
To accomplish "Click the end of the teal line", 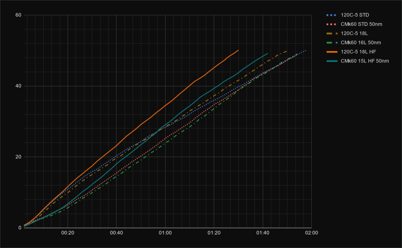I will [267, 54].
